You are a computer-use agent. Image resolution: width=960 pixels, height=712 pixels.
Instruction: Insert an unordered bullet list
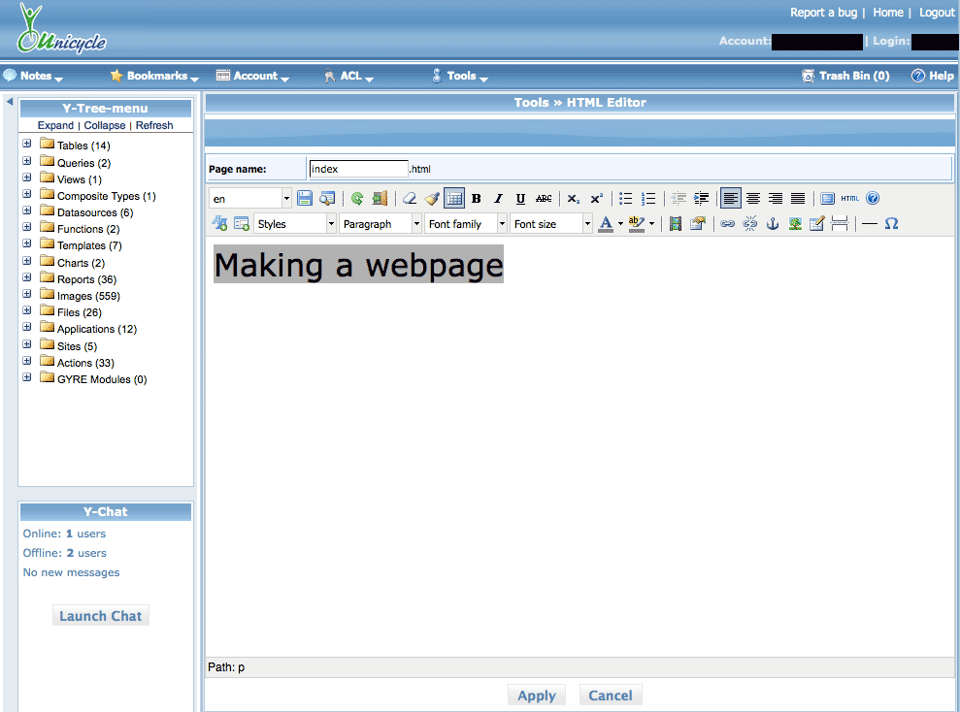[x=626, y=199]
